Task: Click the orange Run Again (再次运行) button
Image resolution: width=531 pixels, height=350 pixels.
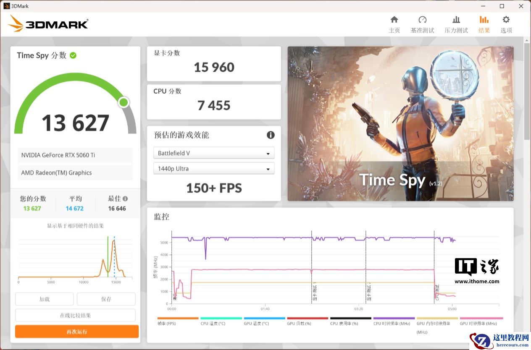Action: [77, 332]
